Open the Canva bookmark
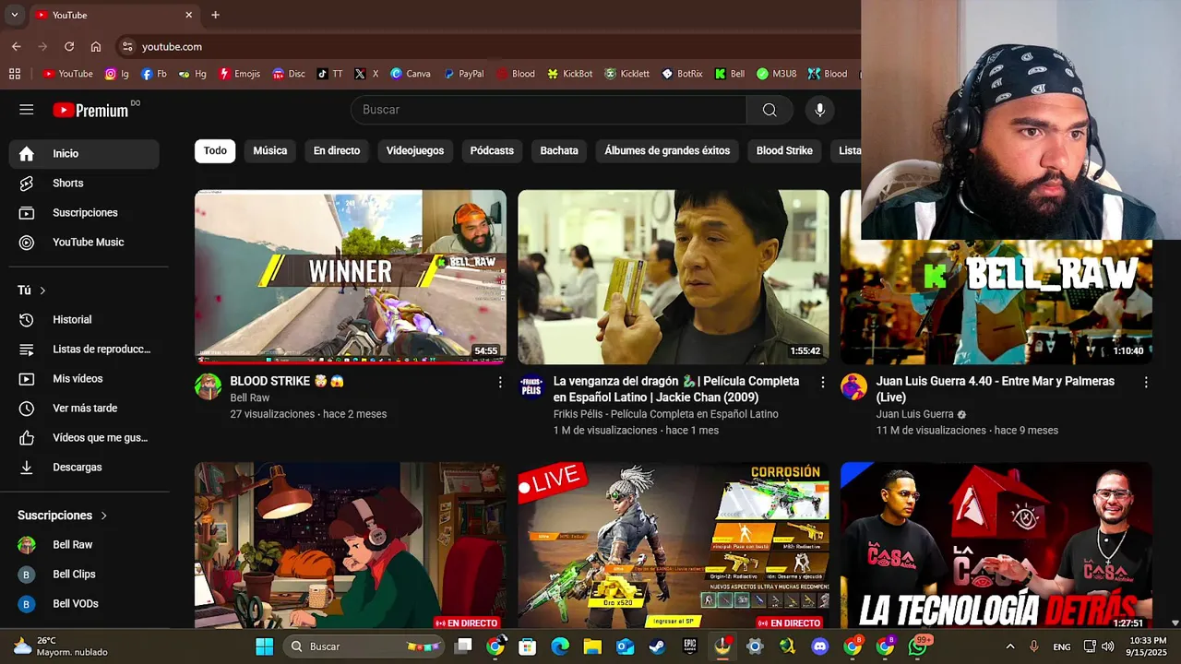This screenshot has width=1181, height=664. click(410, 74)
